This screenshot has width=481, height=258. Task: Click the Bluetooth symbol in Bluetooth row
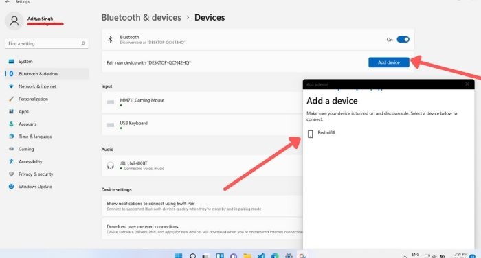click(111, 40)
